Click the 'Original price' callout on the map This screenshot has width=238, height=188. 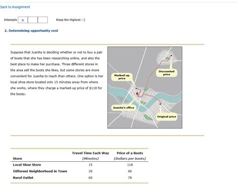pos(167,117)
